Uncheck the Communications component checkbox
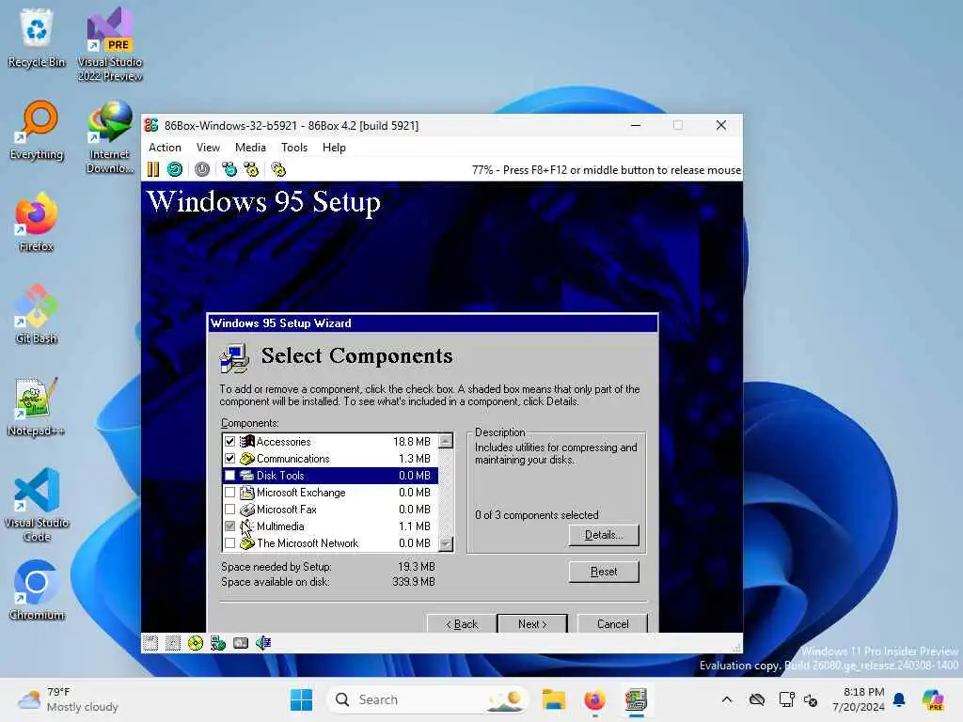This screenshot has width=963, height=722. click(229, 459)
